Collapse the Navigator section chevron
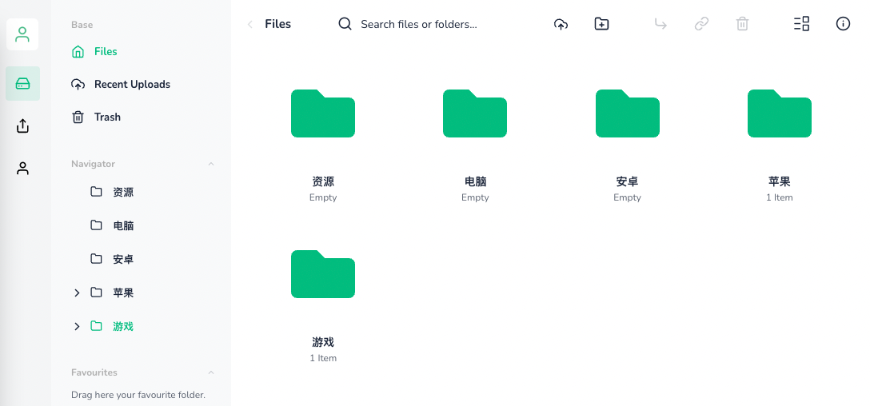The height and width of the screenshot is (406, 870). 211,164
